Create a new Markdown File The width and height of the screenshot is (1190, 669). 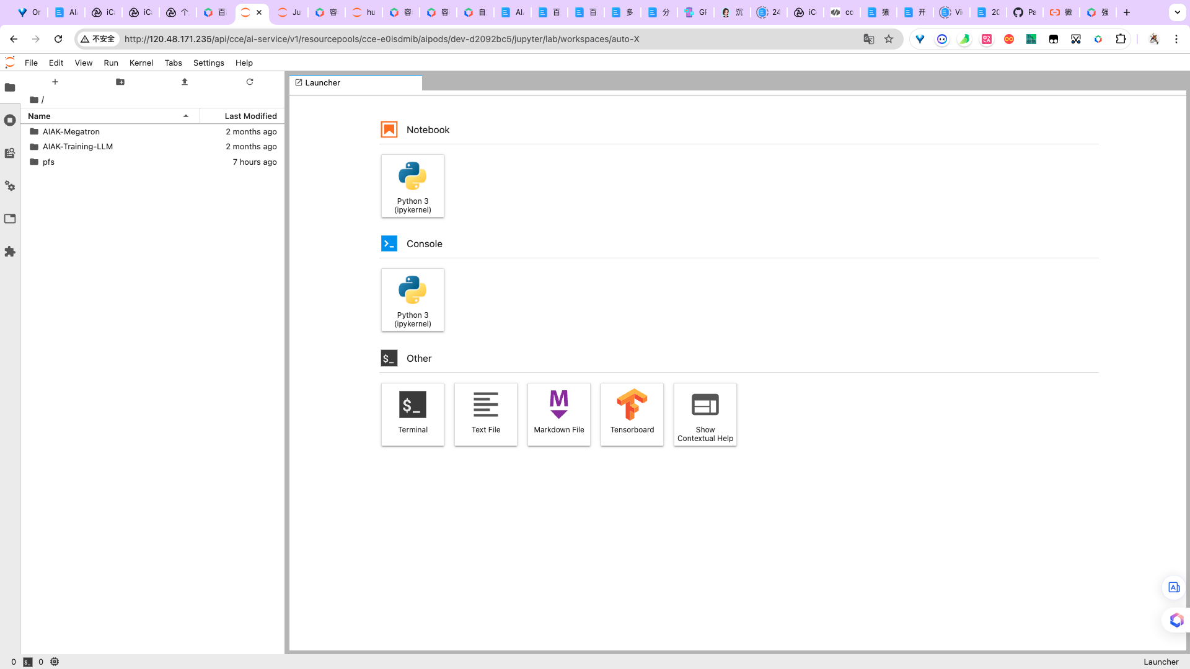tap(559, 414)
